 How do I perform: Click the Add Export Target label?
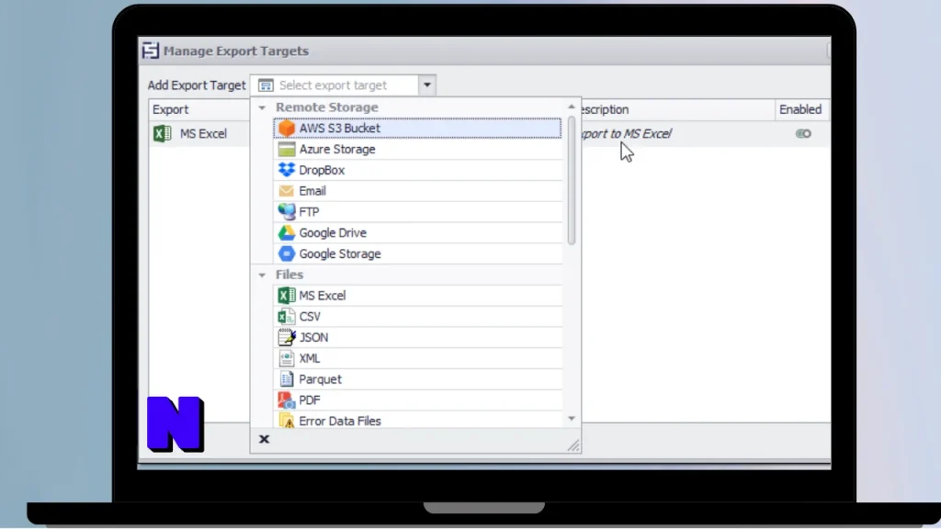coord(197,85)
